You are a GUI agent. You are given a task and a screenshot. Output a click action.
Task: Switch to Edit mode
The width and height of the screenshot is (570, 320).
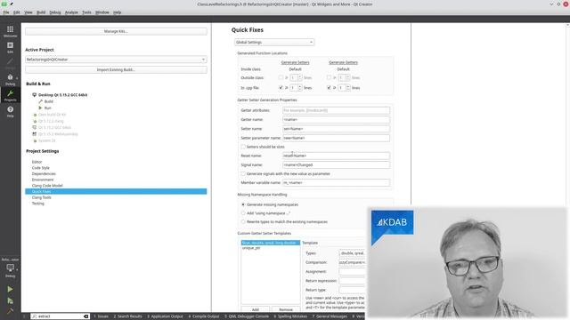(x=10, y=47)
